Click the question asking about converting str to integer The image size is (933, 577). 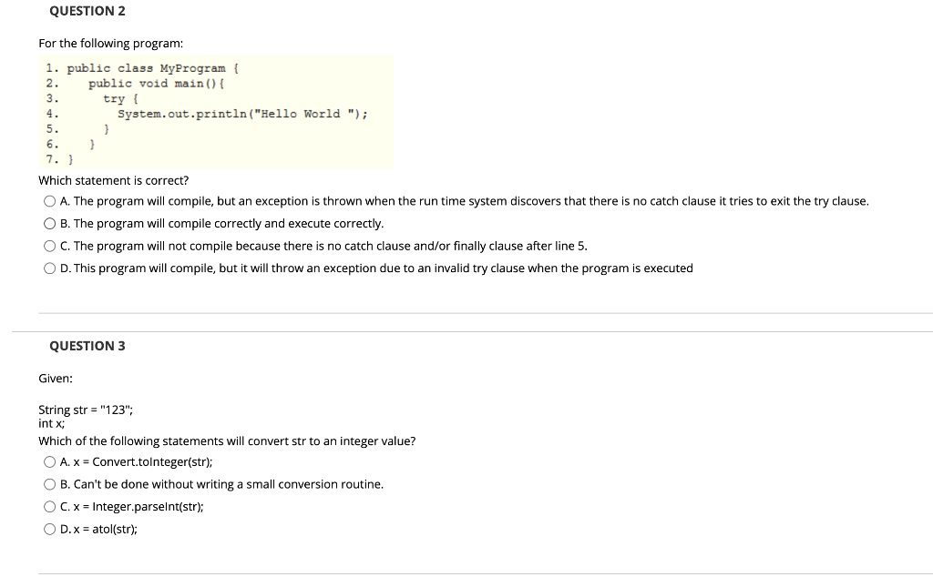(227, 440)
